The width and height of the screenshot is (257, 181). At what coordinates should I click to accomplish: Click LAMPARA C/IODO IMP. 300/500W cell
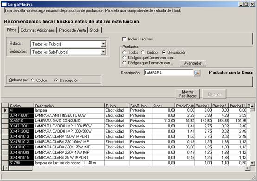click(x=69, y=131)
